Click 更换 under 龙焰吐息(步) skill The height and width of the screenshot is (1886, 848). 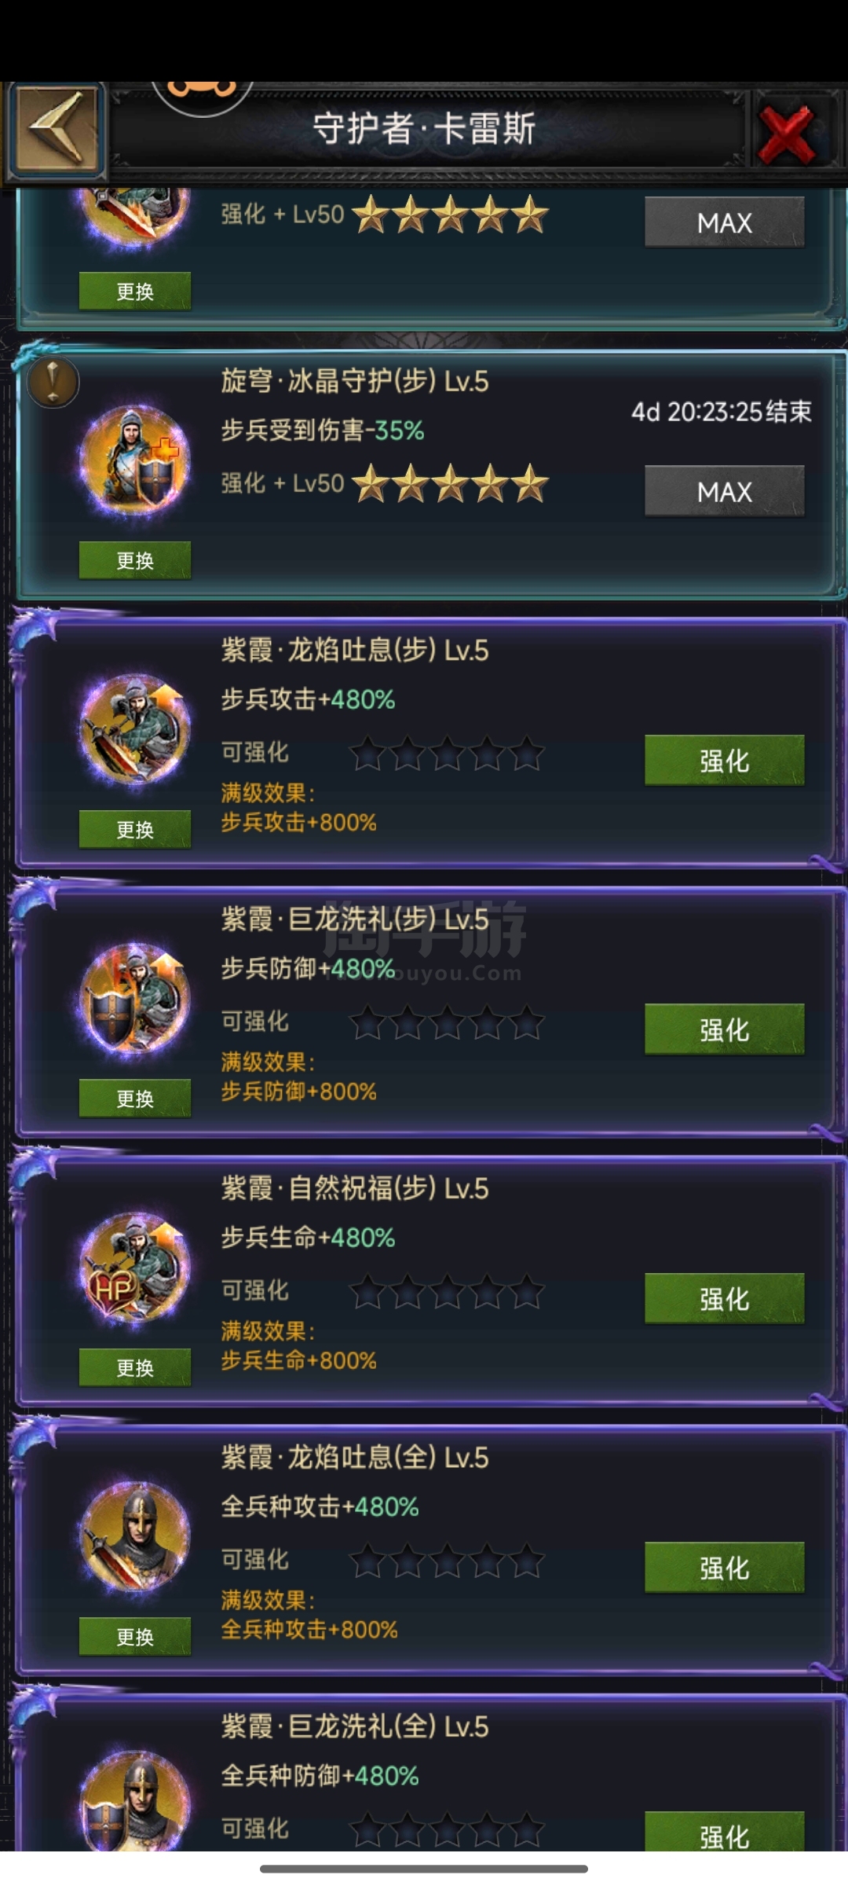[x=135, y=829]
